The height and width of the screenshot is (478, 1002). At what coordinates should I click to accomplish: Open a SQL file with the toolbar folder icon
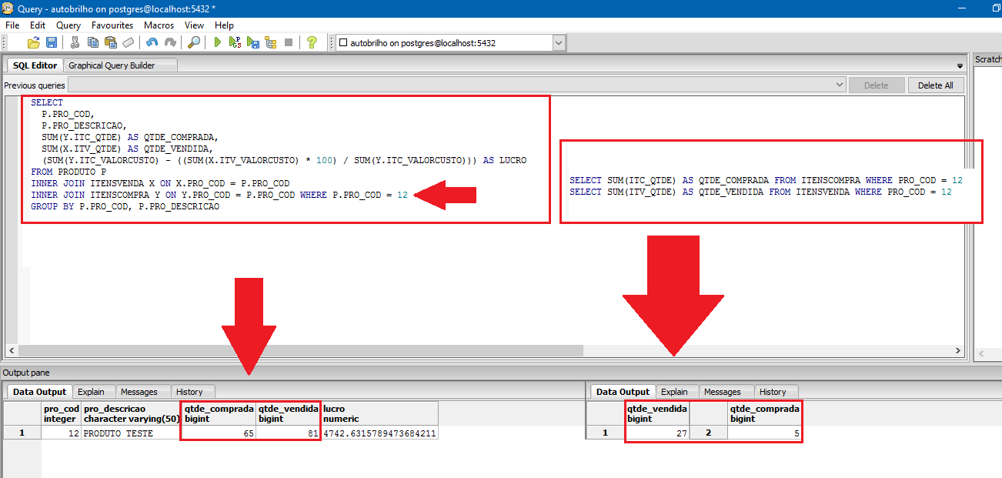34,42
